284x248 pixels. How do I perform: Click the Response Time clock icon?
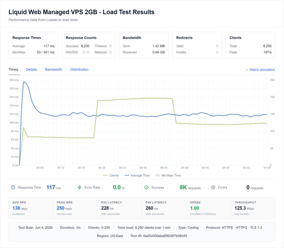click(x=13, y=187)
